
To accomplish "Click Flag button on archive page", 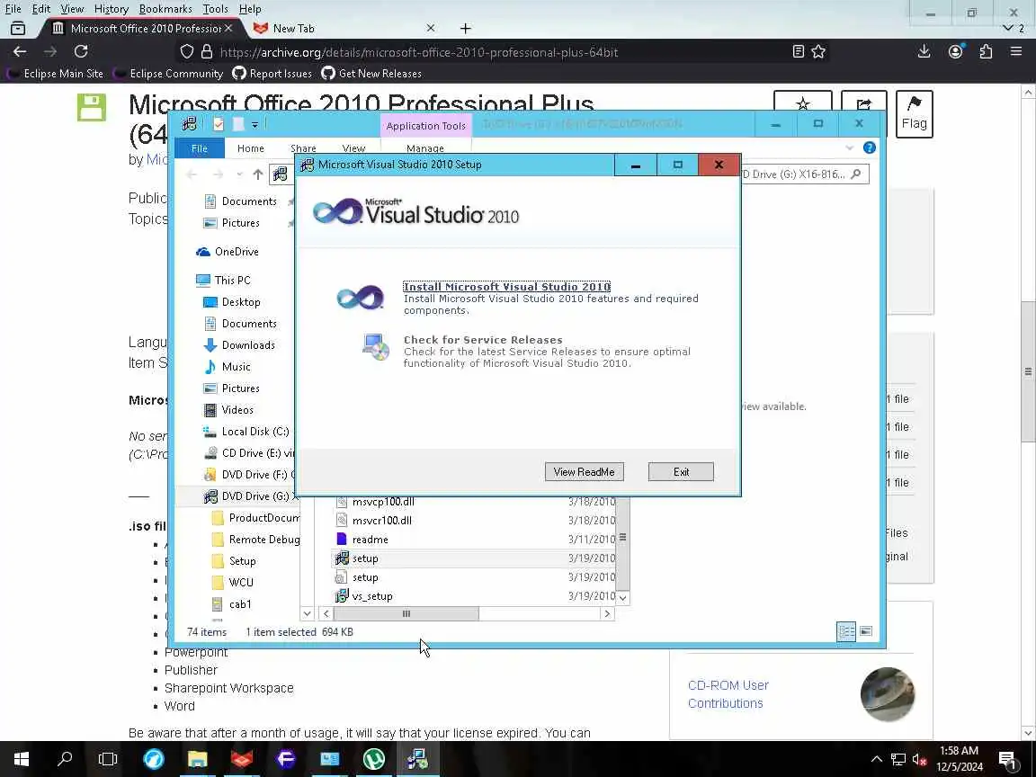I will [x=915, y=113].
